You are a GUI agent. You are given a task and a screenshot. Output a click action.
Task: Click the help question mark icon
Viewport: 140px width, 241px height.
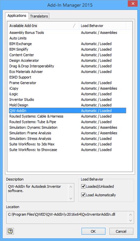tap(10, 231)
